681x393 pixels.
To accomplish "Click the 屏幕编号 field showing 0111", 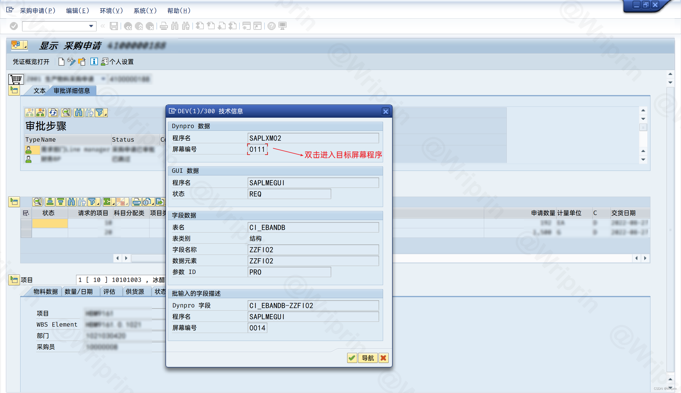I will 257,149.
